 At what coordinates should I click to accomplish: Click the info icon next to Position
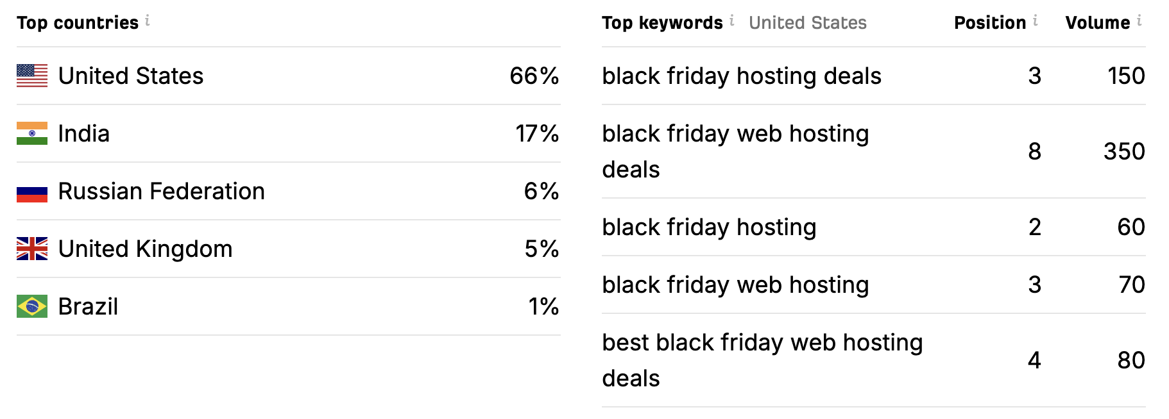click(1036, 21)
